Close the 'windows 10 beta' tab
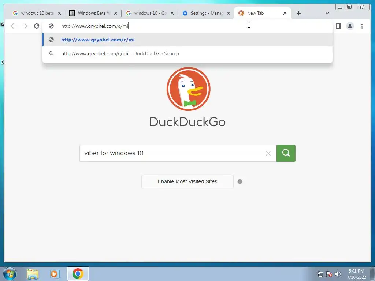375x281 pixels. [59, 13]
